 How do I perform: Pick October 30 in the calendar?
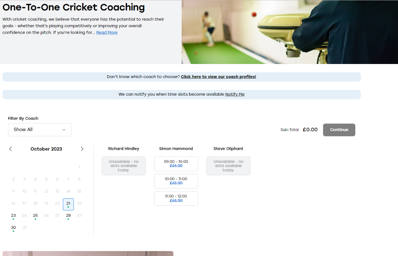coord(13,228)
